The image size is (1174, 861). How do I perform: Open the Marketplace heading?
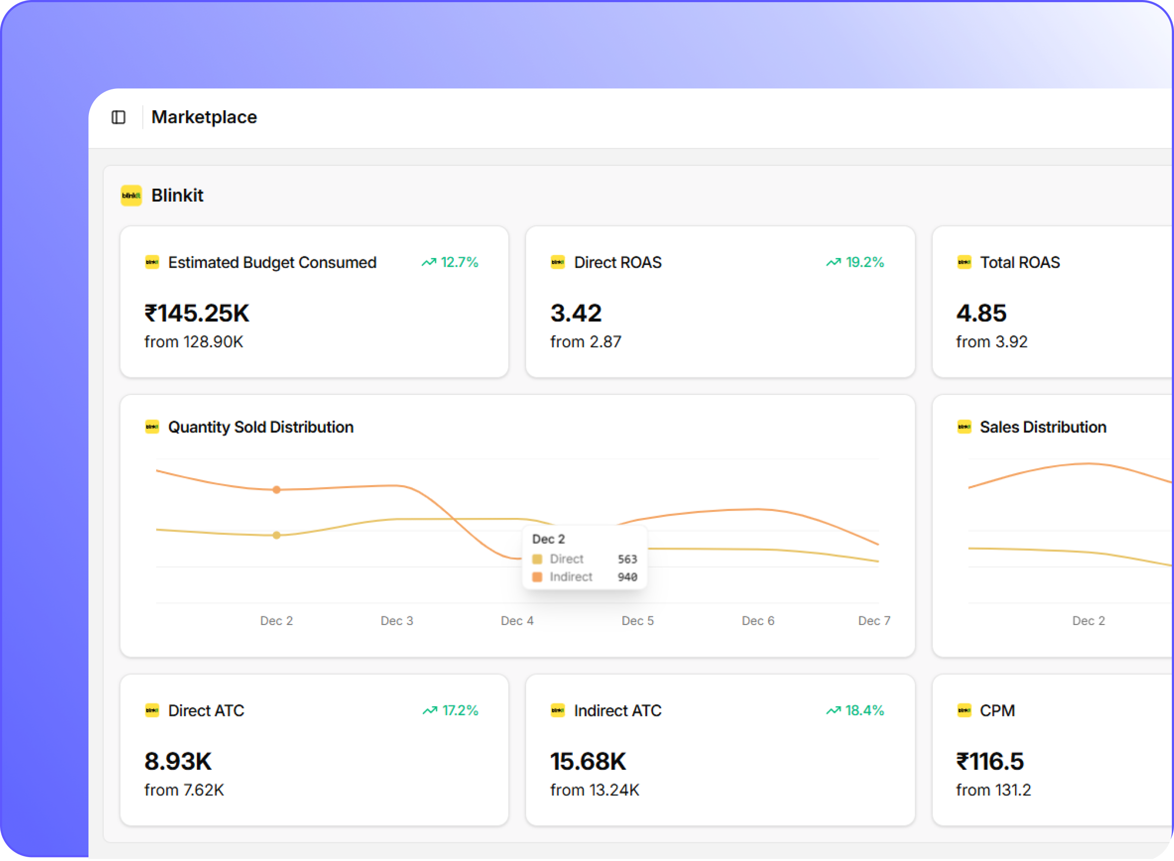pyautogui.click(x=204, y=117)
